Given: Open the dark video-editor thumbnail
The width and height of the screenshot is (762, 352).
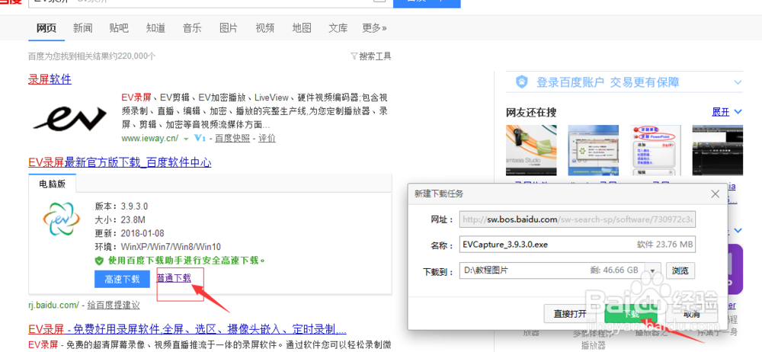Looking at the screenshot, I should 718,150.
